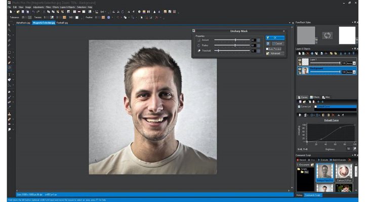This screenshot has height=202, width=365.
Task: Click the Advanced button
Action: pyautogui.click(x=275, y=54)
